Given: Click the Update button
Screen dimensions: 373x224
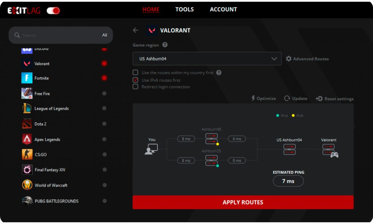Looking at the screenshot, I should (296, 98).
